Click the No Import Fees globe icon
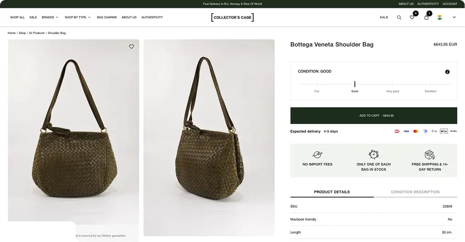 click(x=317, y=155)
